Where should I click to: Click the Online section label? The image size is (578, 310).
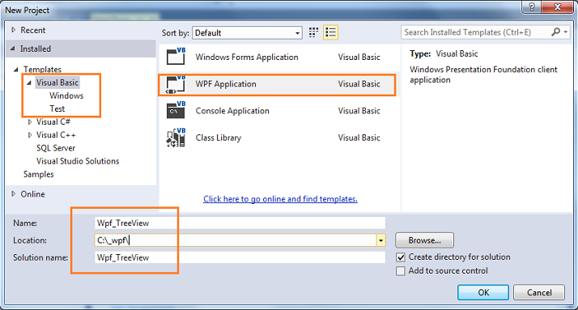pos(33,194)
